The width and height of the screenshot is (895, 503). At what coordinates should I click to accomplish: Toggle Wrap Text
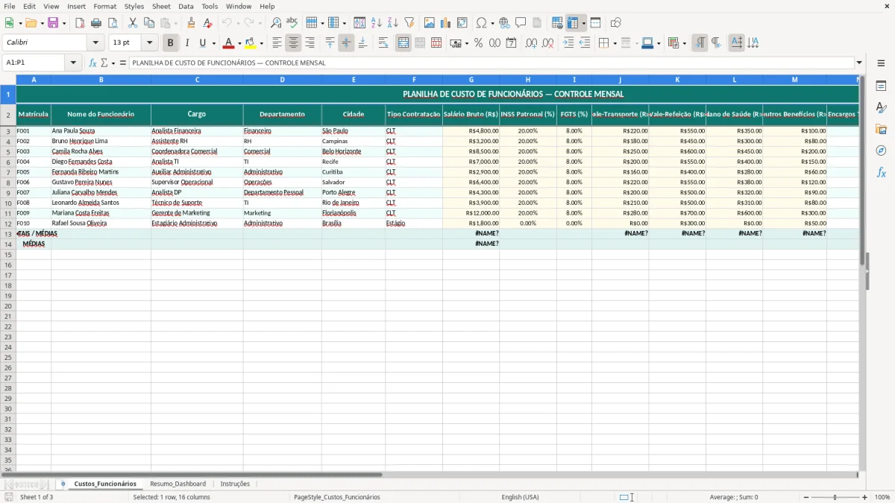pos(383,43)
